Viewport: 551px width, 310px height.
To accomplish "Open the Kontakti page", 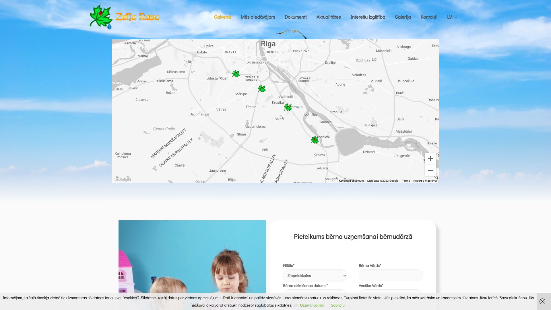I will (x=429, y=17).
